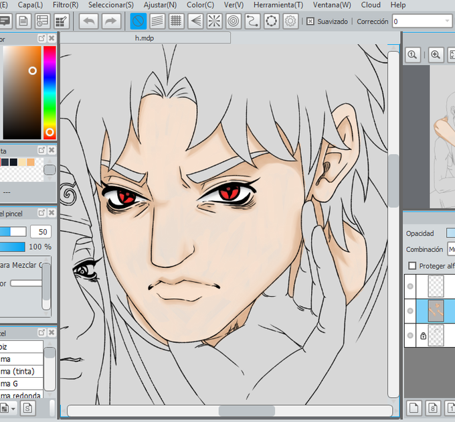Click the speech bubble toolbar icon
Image resolution: width=455 pixels, height=422 pixels.
pos(5,21)
